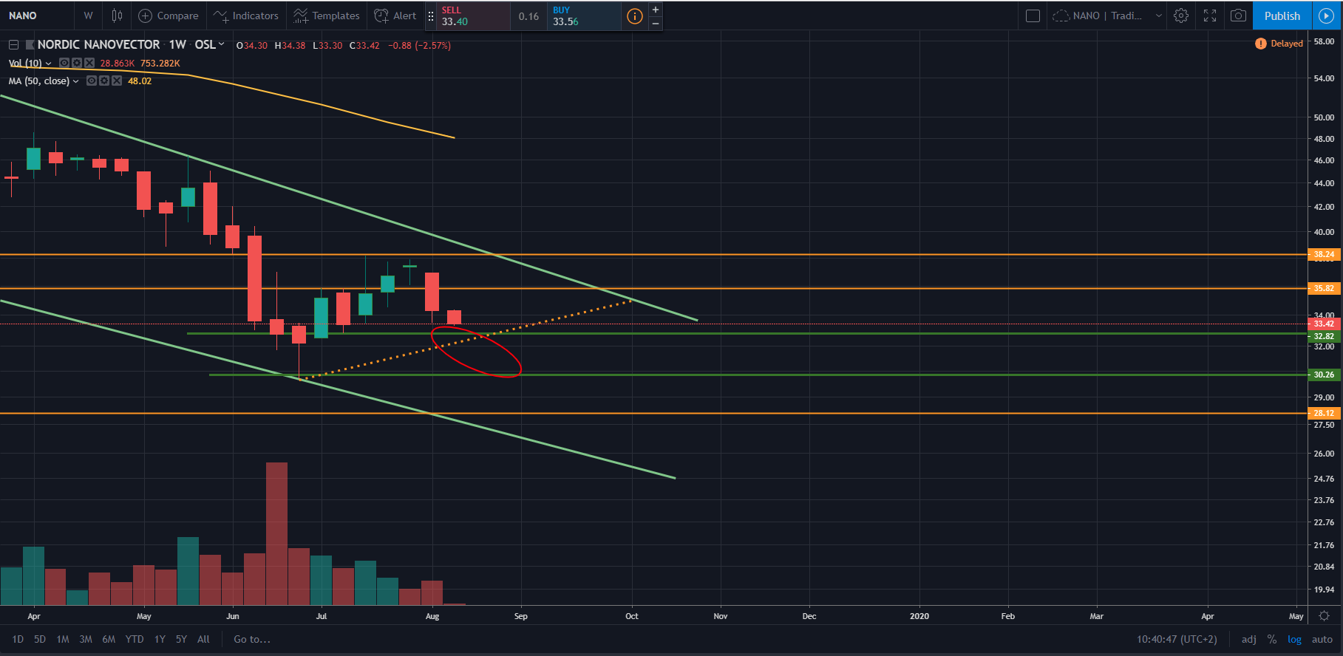The width and height of the screenshot is (1343, 656).
Task: Toggle the adj price adjustment option
Action: (x=1248, y=639)
